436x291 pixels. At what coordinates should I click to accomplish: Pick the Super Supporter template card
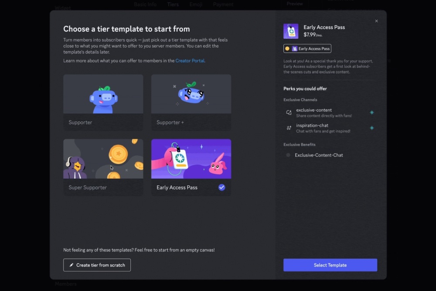pyautogui.click(x=103, y=168)
